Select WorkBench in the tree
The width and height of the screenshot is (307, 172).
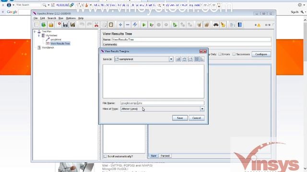48,48
